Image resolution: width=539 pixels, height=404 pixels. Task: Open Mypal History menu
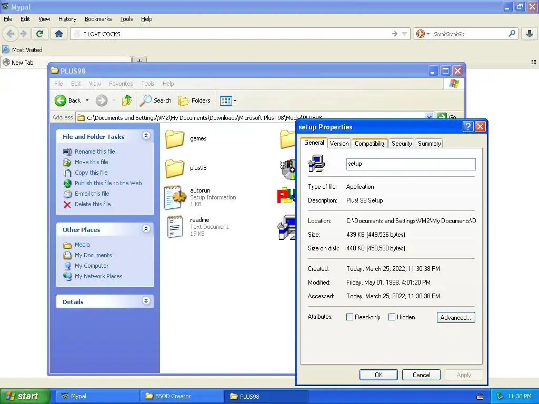[x=67, y=19]
